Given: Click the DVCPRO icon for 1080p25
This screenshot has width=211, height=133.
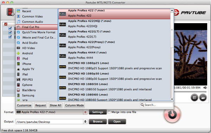Looking at the screenshot, I should pos(63,67).
